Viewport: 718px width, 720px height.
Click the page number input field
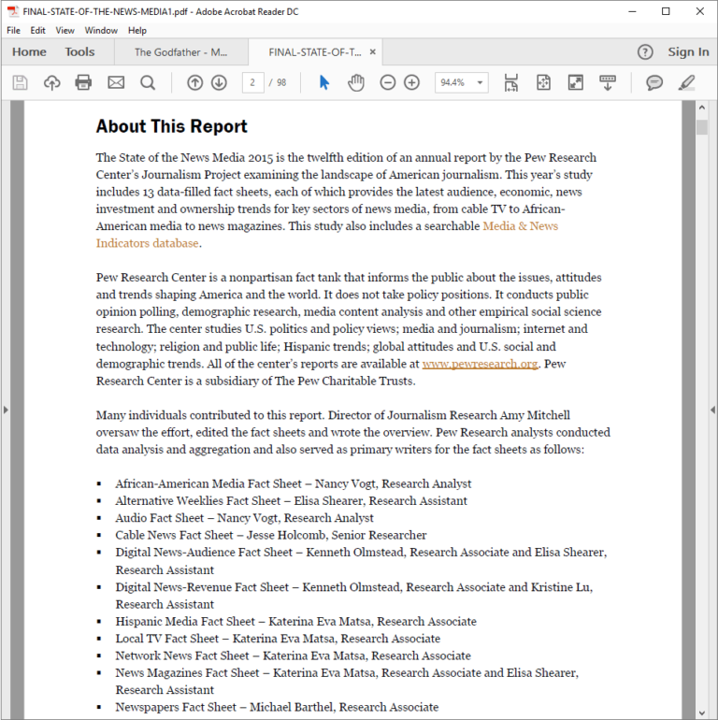pos(253,82)
